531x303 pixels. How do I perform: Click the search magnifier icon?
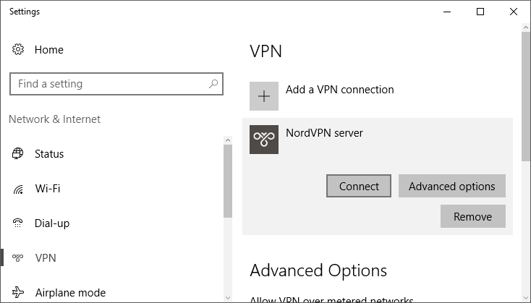pos(213,84)
